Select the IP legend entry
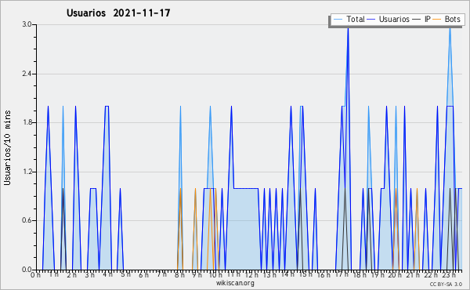This screenshot has width=470, height=290. pos(421,19)
